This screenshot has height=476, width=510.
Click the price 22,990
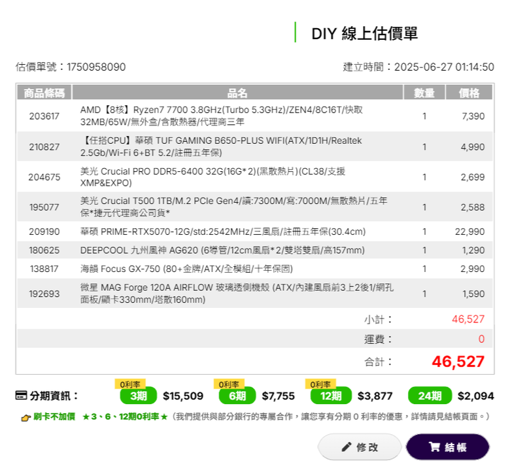point(469,231)
